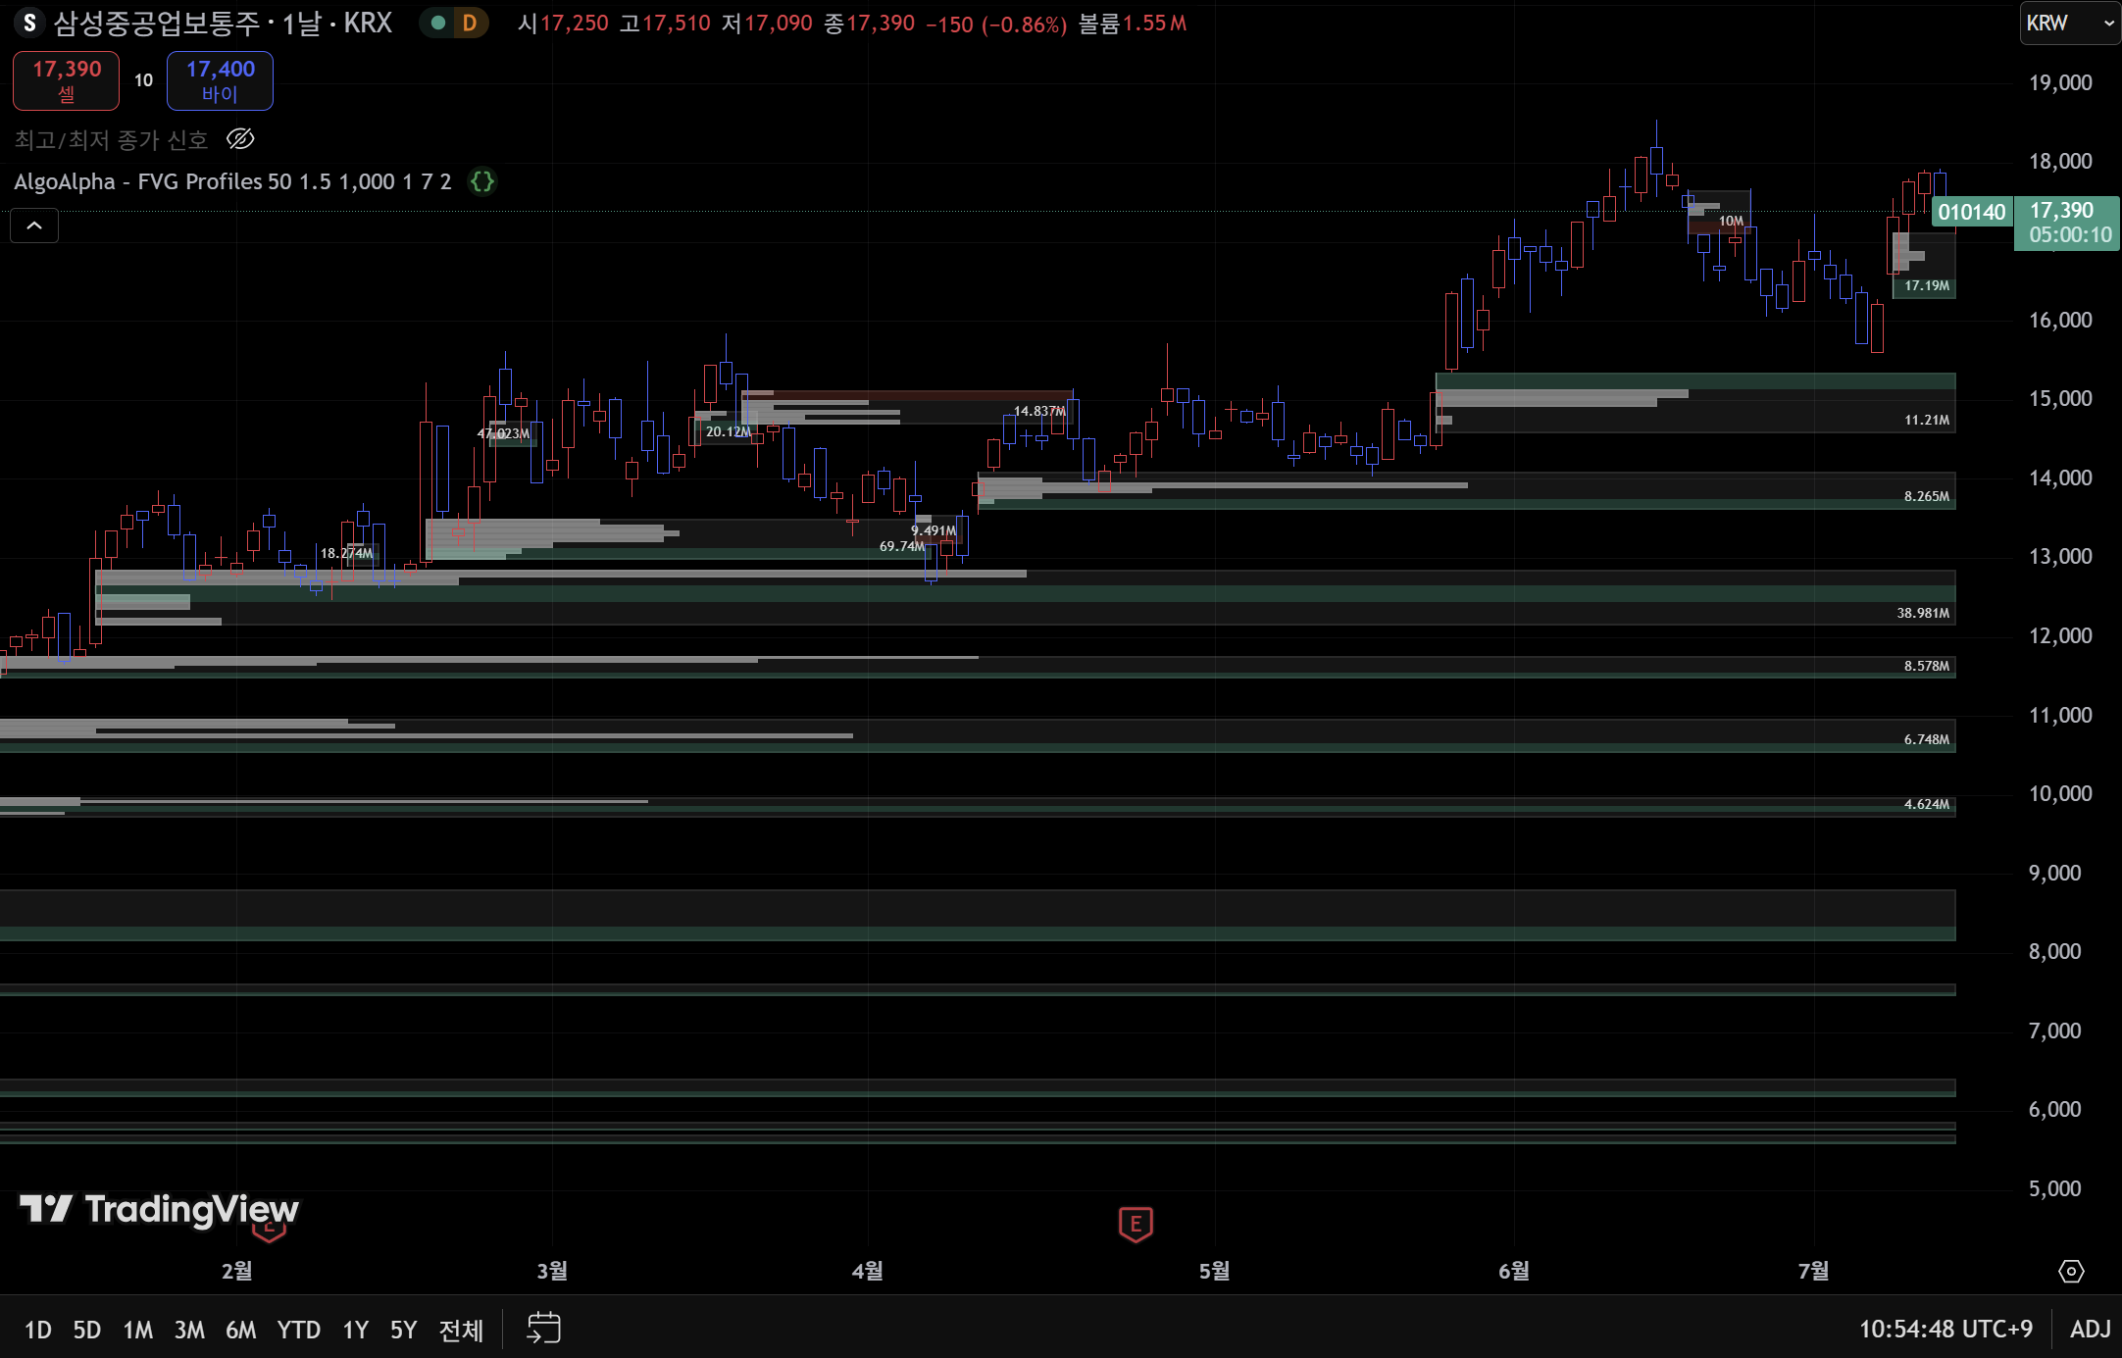The width and height of the screenshot is (2122, 1358).
Task: Click the orange D delayed data badge
Action: pyautogui.click(x=470, y=23)
